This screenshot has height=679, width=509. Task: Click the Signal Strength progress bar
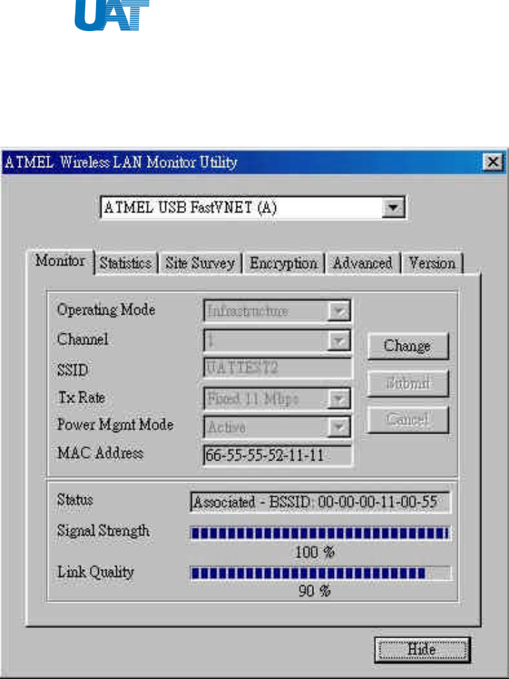coord(320,533)
